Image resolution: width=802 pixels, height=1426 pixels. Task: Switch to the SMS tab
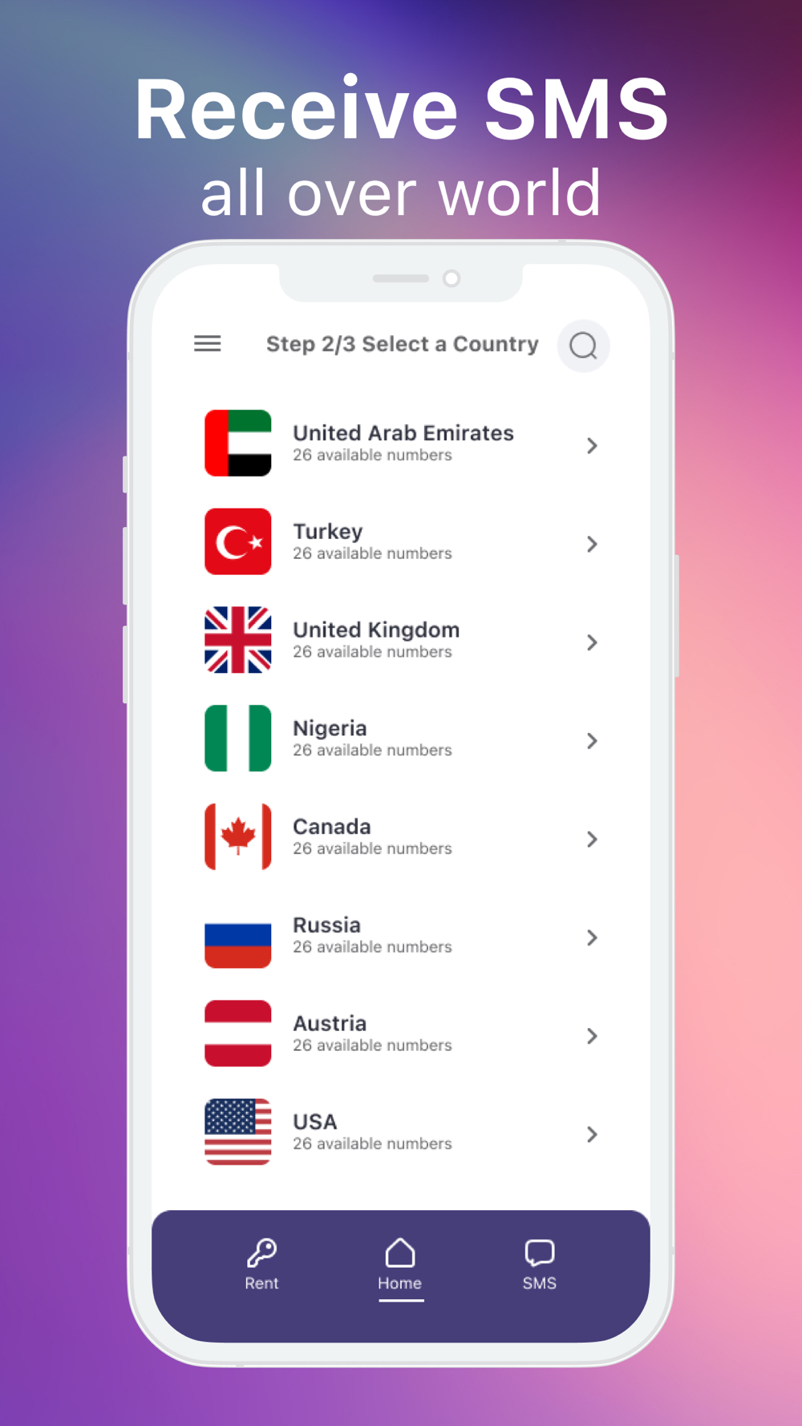click(x=540, y=1265)
